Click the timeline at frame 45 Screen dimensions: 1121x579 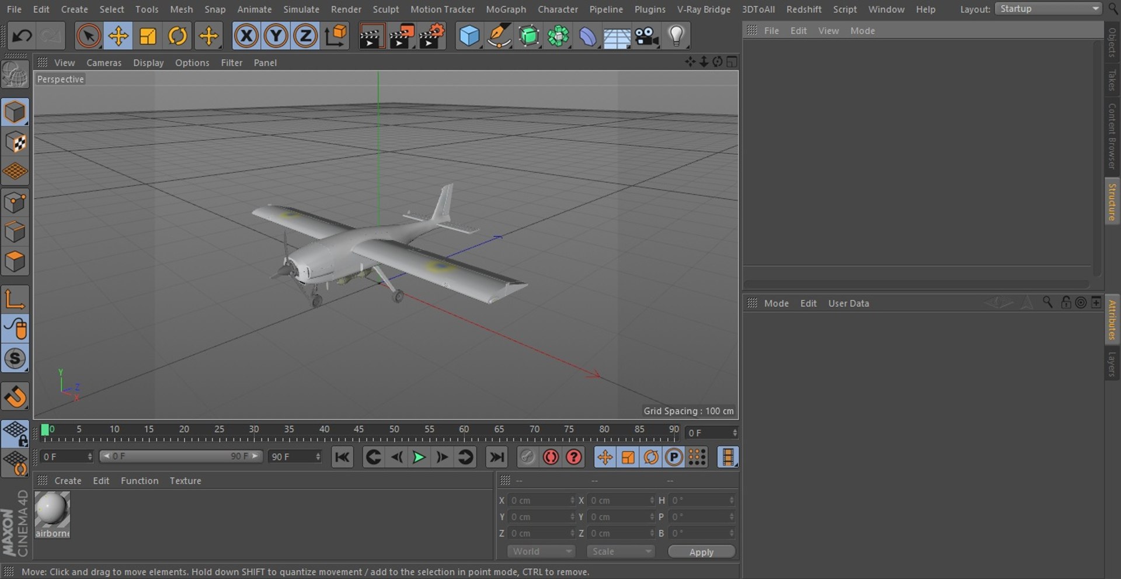[359, 432]
